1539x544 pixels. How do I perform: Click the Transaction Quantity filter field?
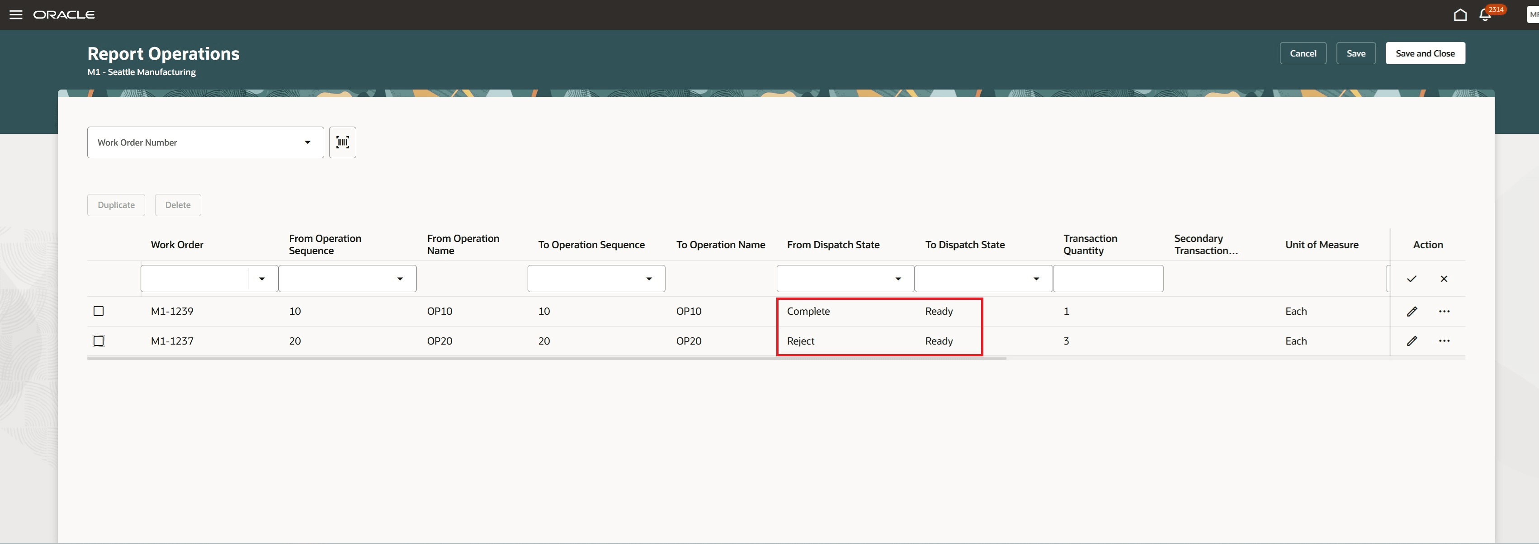click(x=1108, y=278)
